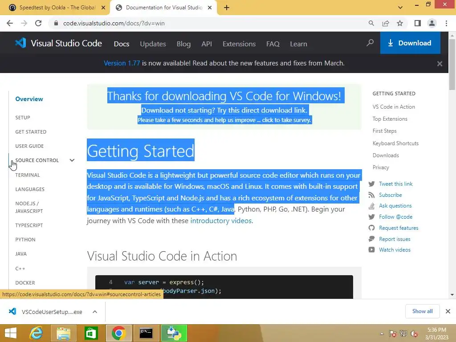Open LANGUAGES section in sidebar
This screenshot has height=342, width=456.
[x=30, y=189]
